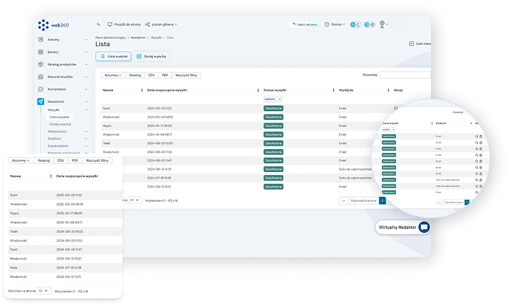This screenshot has height=305, width=511.
Task: Expand the Pomoc help menu
Action: click(337, 24)
